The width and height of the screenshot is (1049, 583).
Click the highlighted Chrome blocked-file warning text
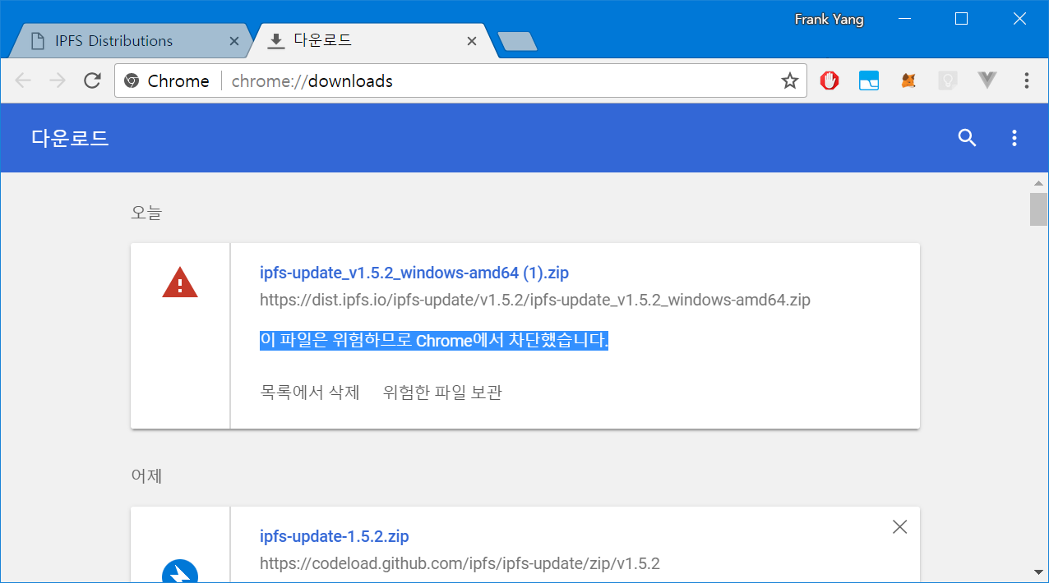[434, 341]
